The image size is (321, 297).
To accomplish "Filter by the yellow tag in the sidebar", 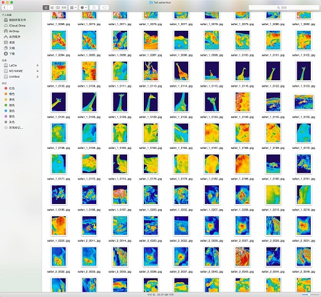I will pyautogui.click(x=10, y=99).
